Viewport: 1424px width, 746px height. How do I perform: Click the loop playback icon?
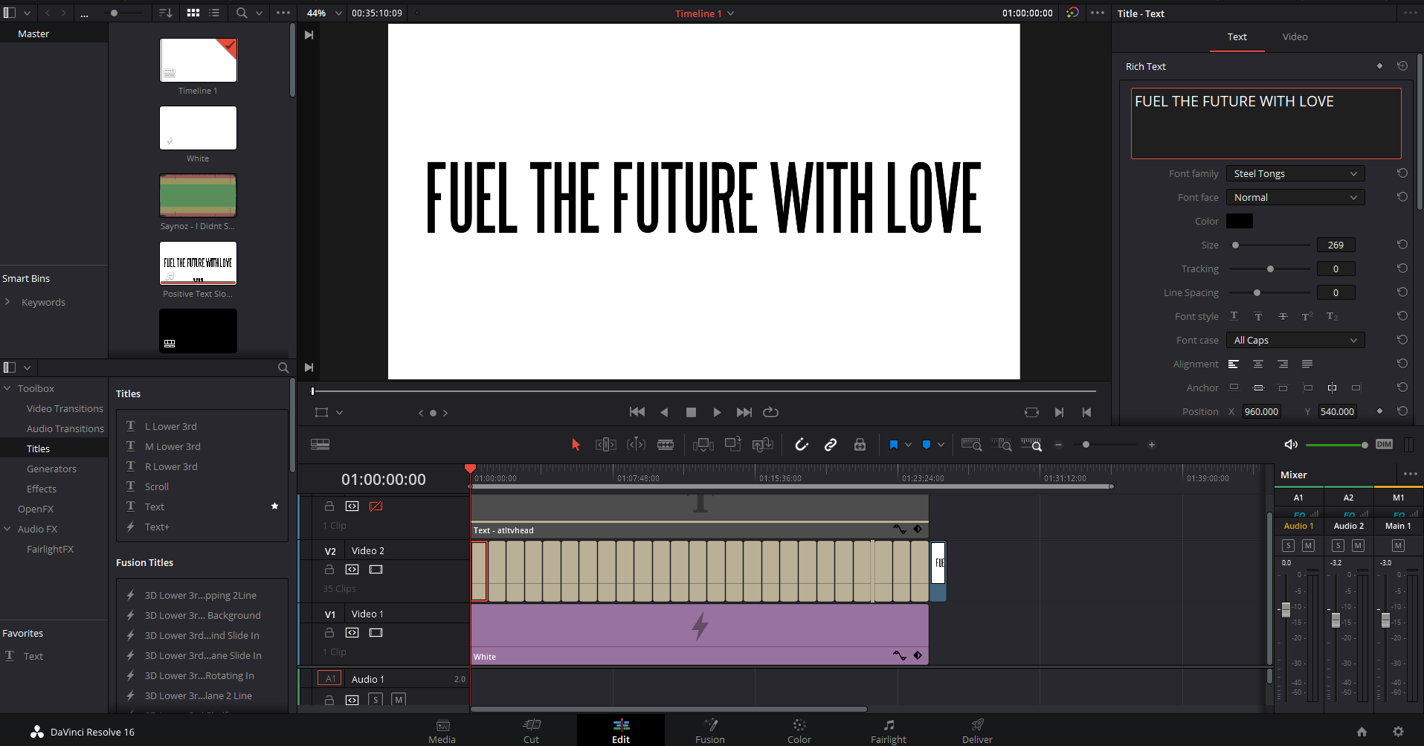tap(771, 412)
